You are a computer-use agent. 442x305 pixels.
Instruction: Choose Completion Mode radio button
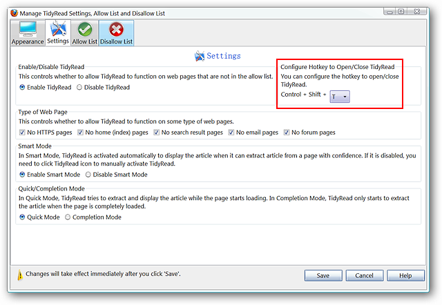[68, 217]
